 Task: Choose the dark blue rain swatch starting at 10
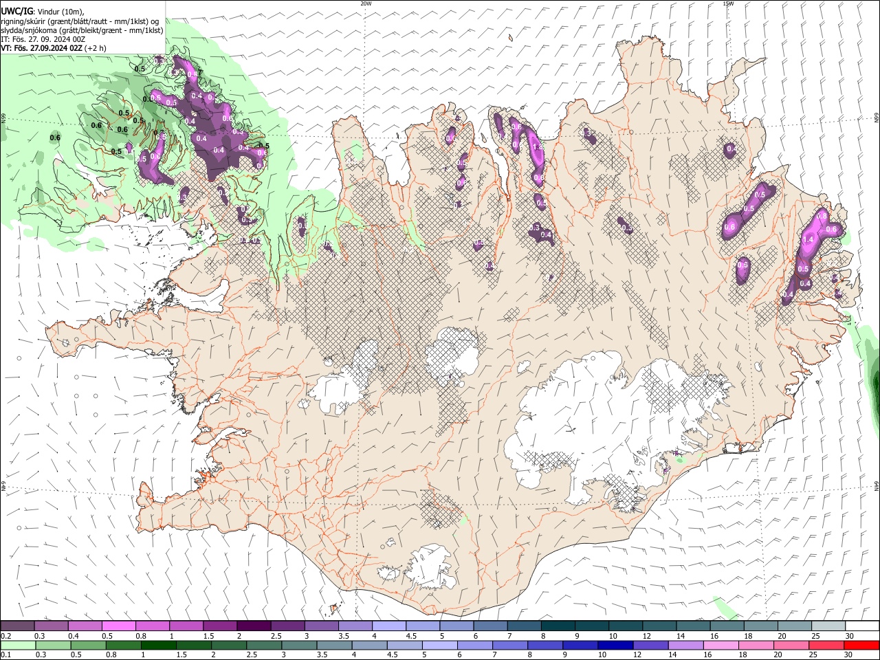(x=615, y=645)
